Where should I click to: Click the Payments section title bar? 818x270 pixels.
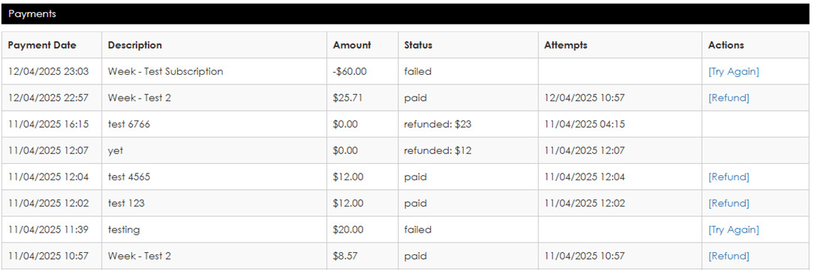pyautogui.click(x=405, y=14)
